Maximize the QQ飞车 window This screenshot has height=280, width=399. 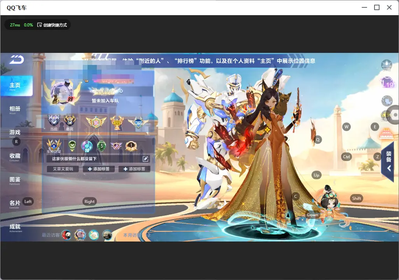[x=377, y=7]
